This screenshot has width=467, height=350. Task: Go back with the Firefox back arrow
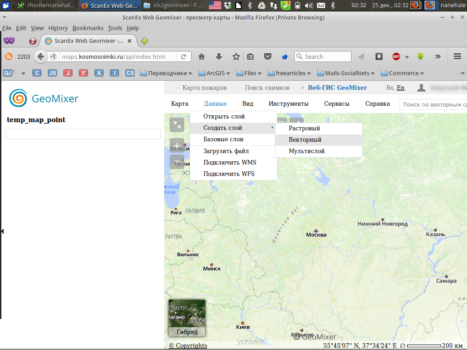(41, 57)
